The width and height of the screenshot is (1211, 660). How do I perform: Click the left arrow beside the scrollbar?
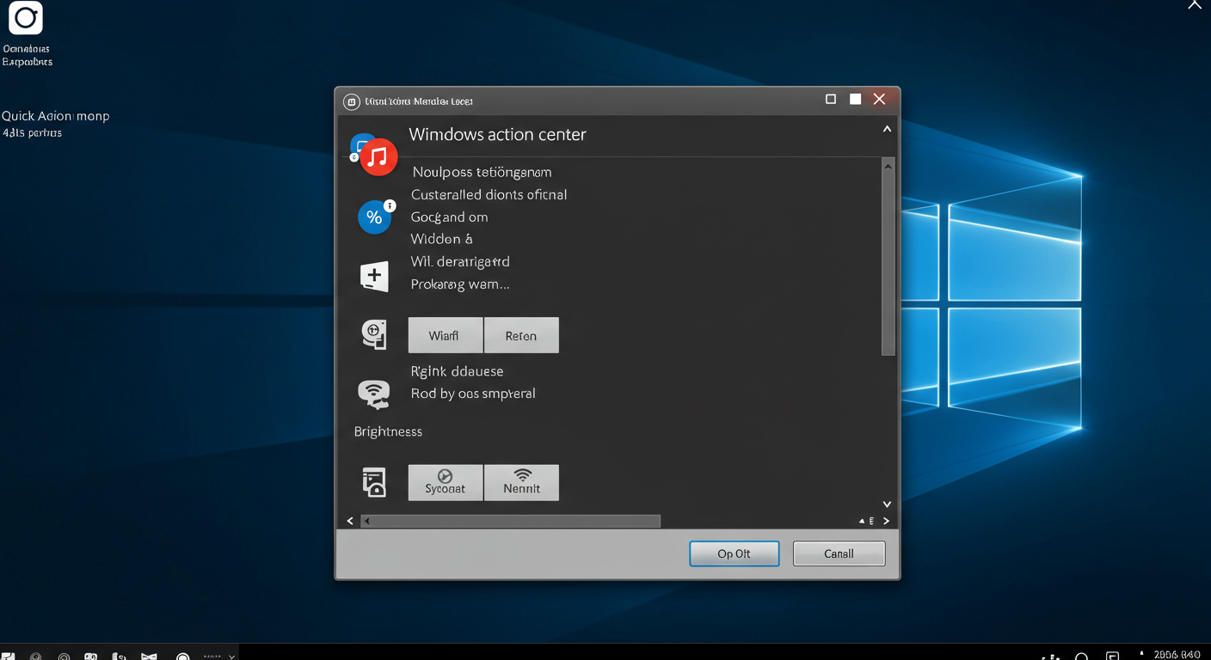tap(350, 521)
